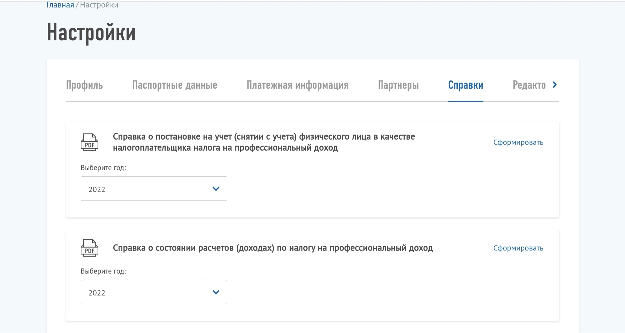625x333 pixels.
Task: Click the title Справка о постановке на учет
Action: tap(264, 142)
